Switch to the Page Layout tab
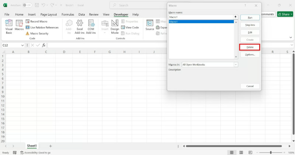The image size is (295, 155). point(49,14)
